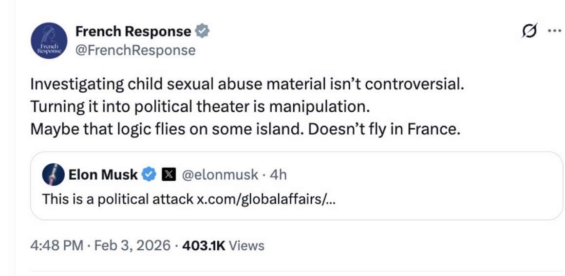Click the X affiliation badge in quoted tweet
This screenshot has width=565, height=276.
(x=168, y=175)
